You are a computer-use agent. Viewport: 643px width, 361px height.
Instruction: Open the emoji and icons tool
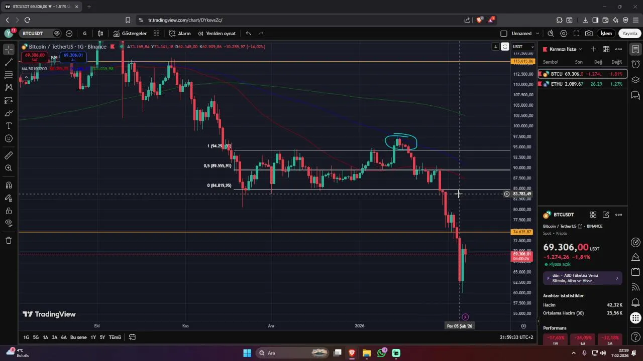click(x=9, y=138)
